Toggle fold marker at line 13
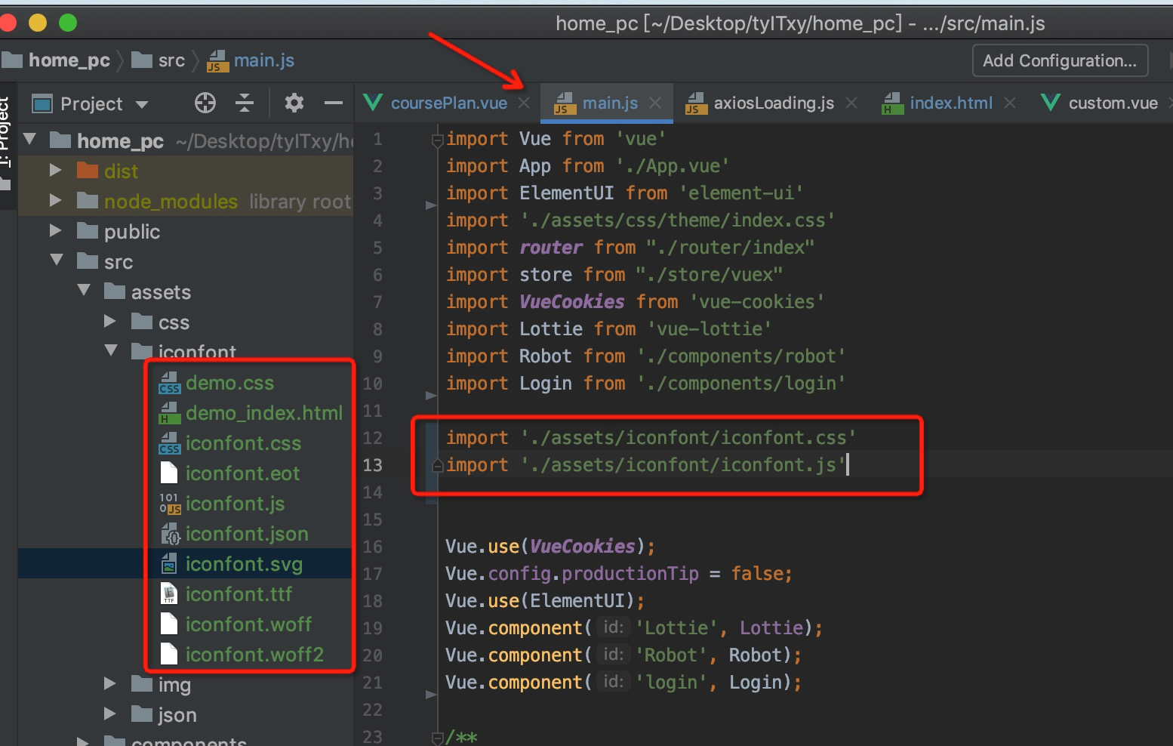The image size is (1173, 746). coord(436,466)
